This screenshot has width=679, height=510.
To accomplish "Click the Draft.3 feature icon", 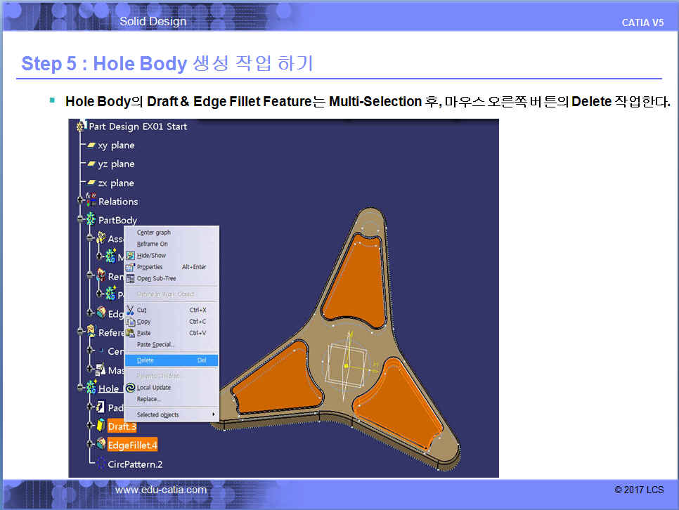I will (101, 426).
